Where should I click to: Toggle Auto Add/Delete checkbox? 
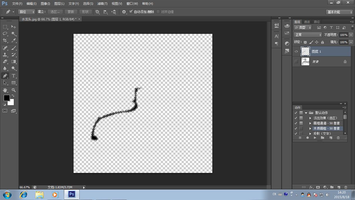click(131, 12)
